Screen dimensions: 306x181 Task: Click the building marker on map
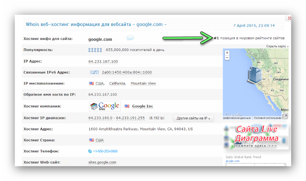point(255,75)
